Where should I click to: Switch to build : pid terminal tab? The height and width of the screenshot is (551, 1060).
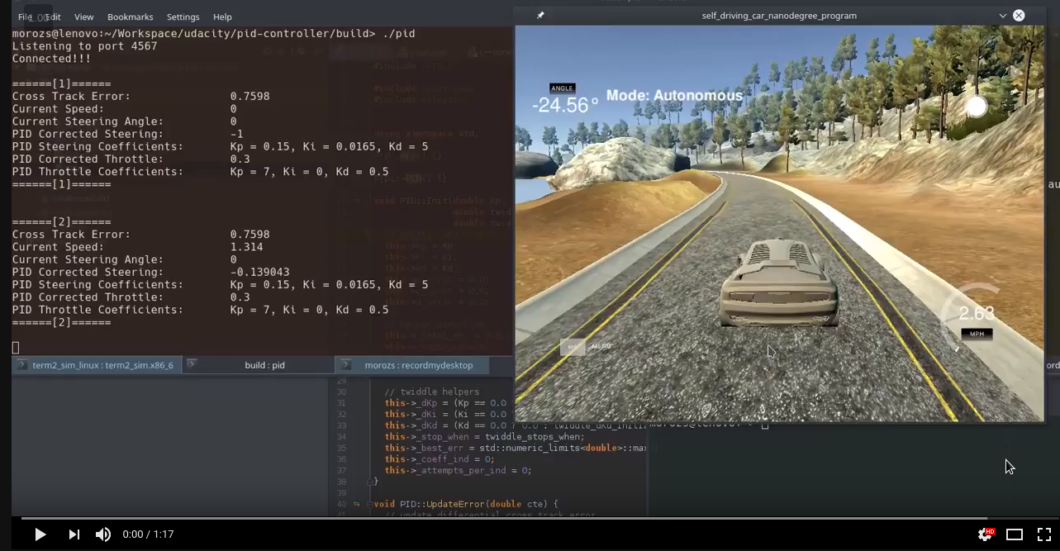pyautogui.click(x=259, y=365)
